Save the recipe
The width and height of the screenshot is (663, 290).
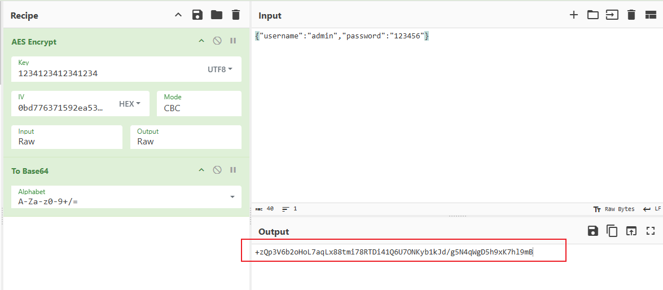tap(197, 15)
